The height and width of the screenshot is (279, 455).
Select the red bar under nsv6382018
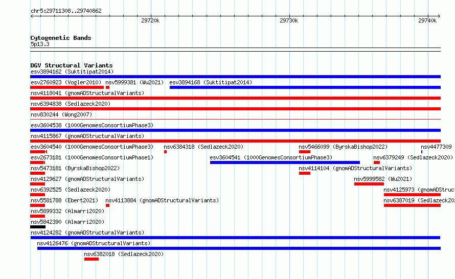[x=92, y=259]
